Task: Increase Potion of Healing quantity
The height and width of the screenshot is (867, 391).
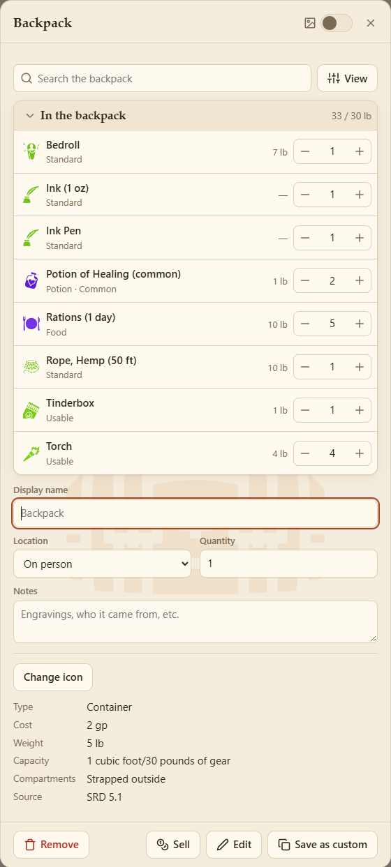Action: [x=360, y=280]
